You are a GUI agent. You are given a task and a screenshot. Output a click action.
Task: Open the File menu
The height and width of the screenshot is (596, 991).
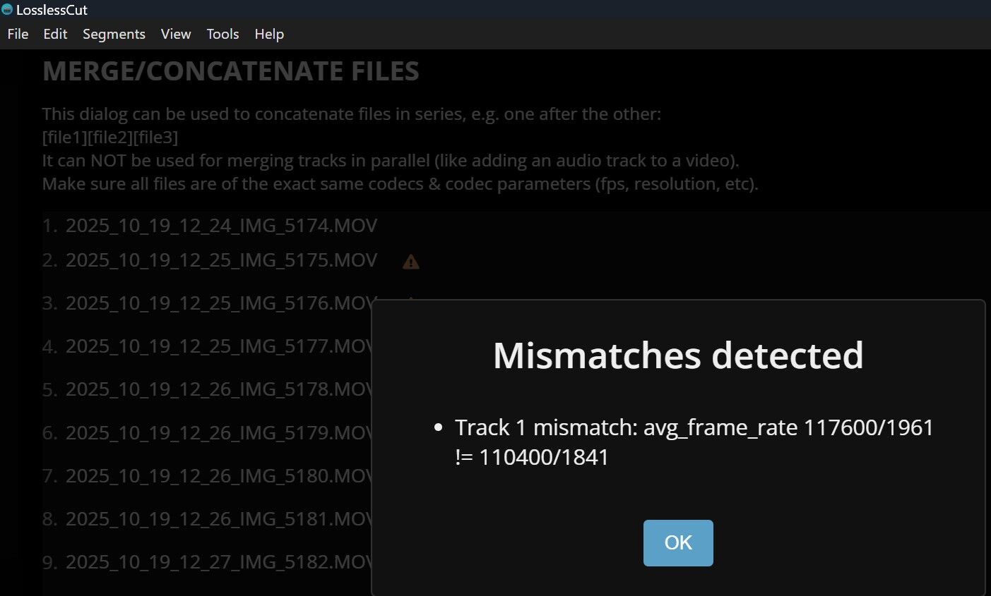[x=18, y=34]
